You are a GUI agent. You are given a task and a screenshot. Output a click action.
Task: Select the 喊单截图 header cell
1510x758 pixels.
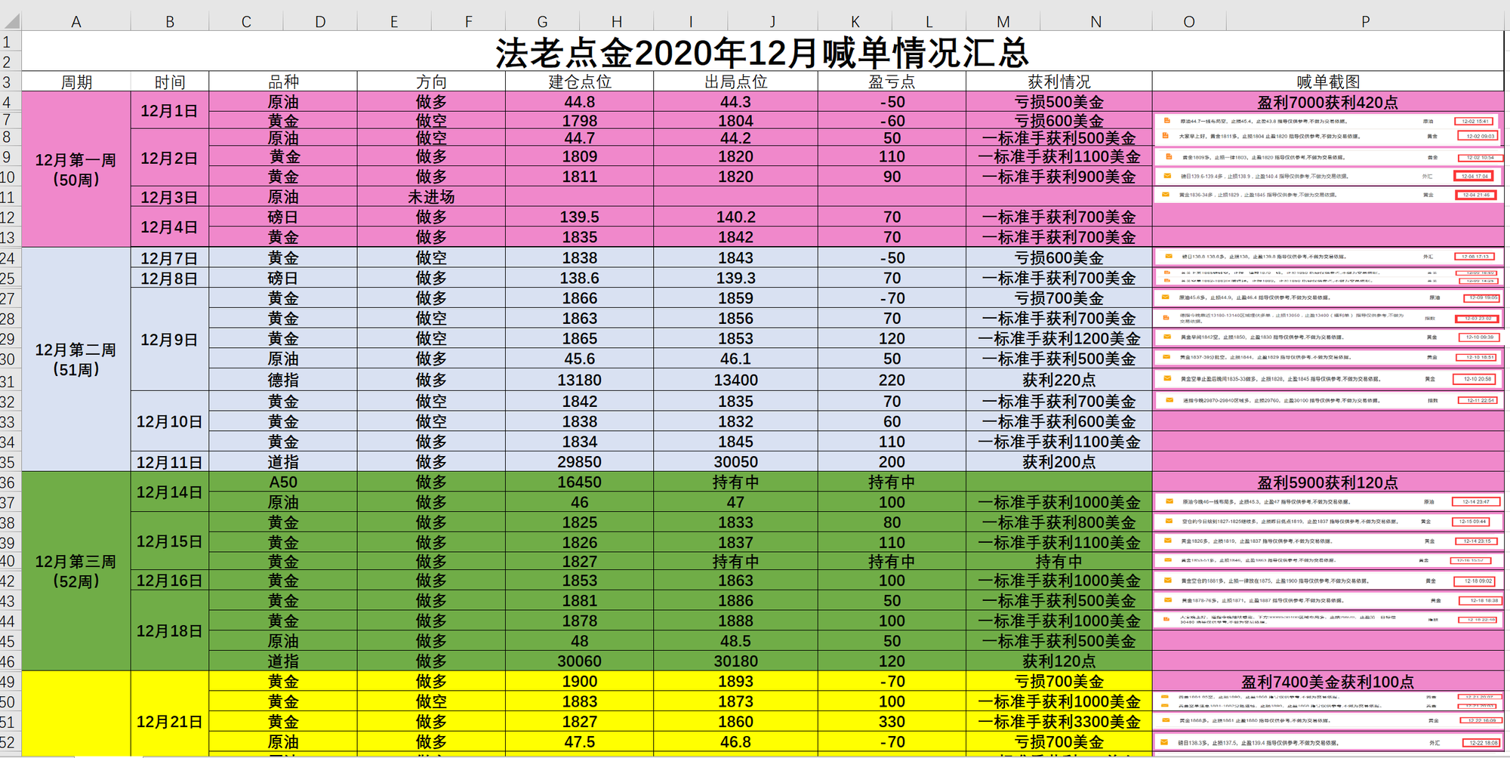click(x=1328, y=82)
